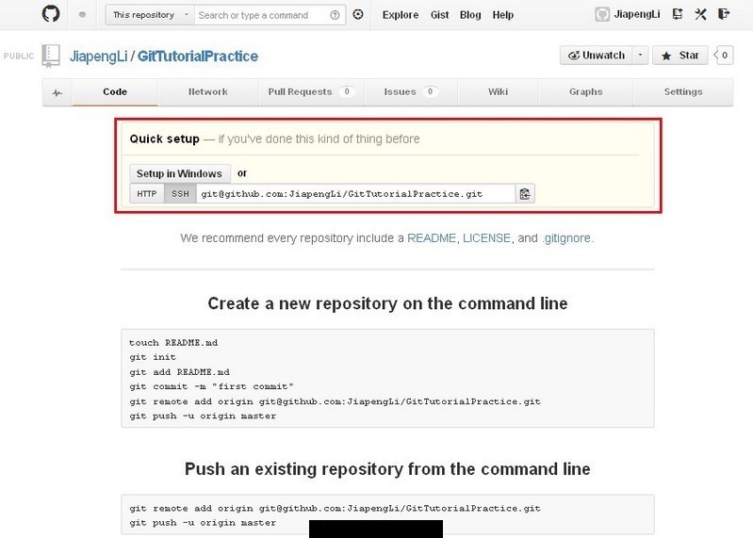Open the Help link in header
The height and width of the screenshot is (538, 753).
tap(503, 15)
